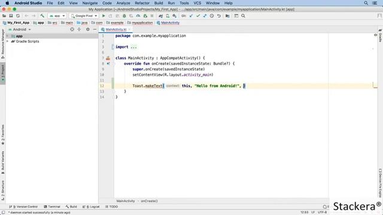Toggle the Project tool window stripe
The height and width of the screenshot is (215, 383).
(x=2, y=73)
